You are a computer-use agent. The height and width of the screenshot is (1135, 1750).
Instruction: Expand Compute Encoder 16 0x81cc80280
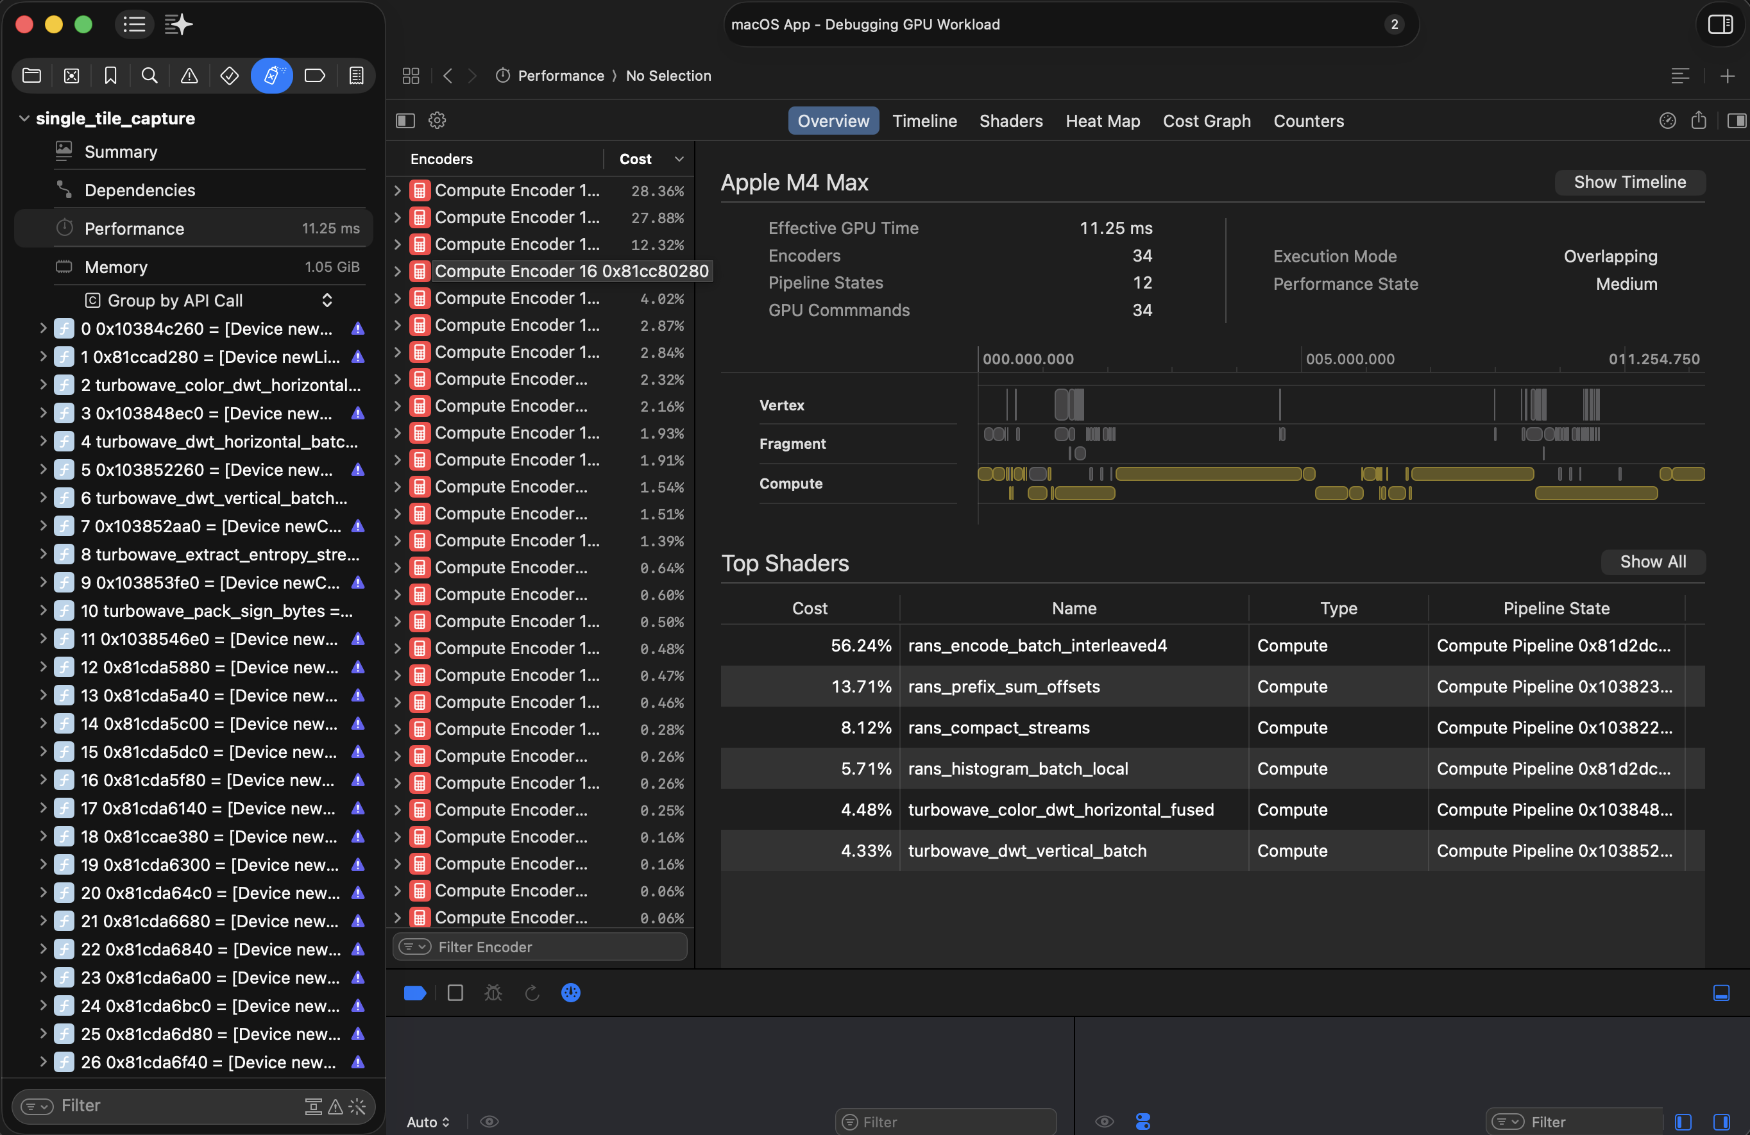click(x=397, y=271)
